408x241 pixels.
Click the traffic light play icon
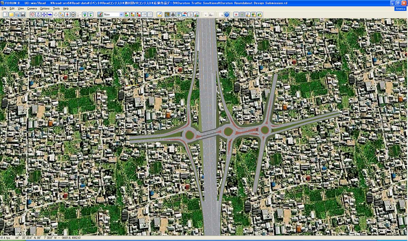point(127,15)
